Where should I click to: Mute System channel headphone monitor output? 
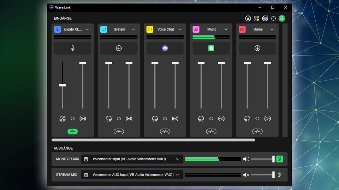(108, 119)
